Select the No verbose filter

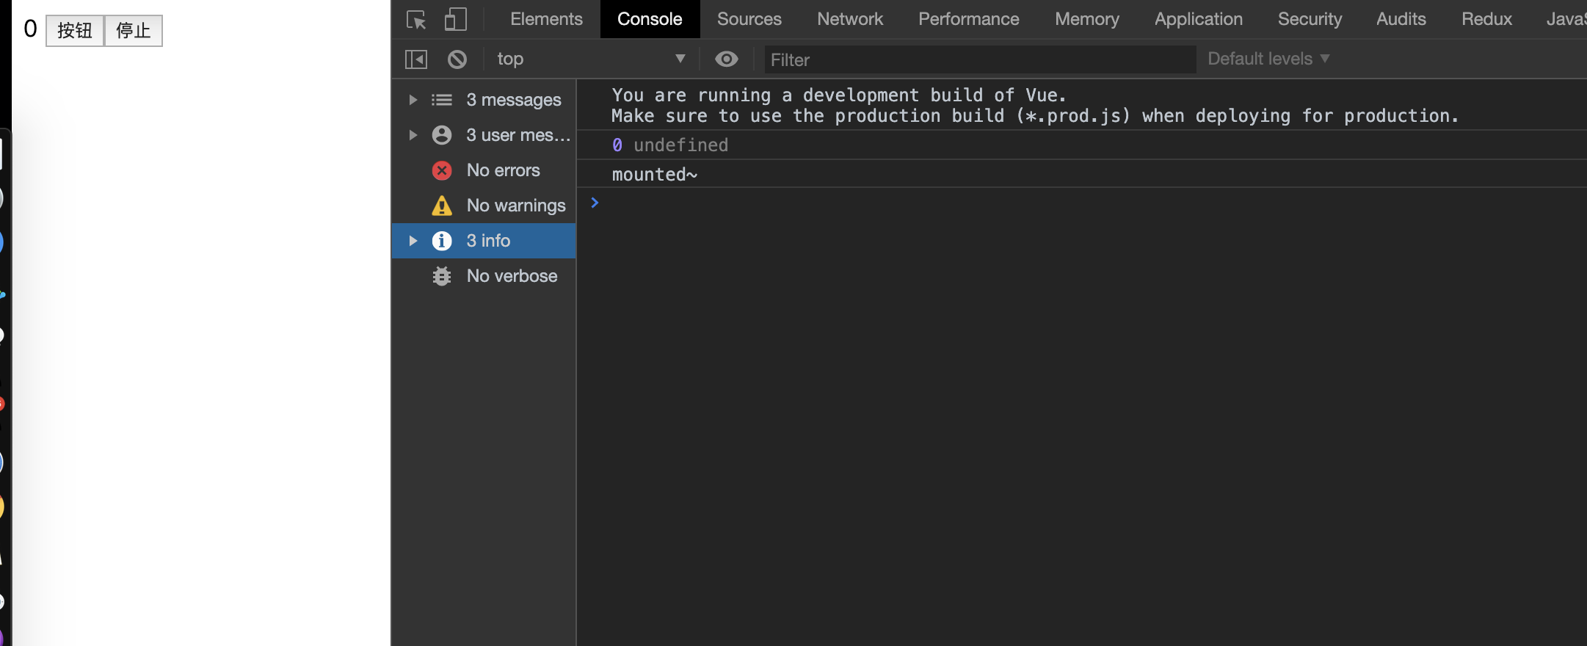[x=512, y=276]
